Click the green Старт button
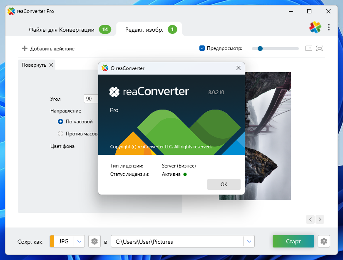 tap(293, 241)
